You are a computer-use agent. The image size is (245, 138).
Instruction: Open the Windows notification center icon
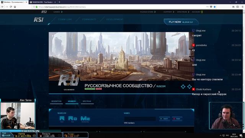(x=241, y=135)
